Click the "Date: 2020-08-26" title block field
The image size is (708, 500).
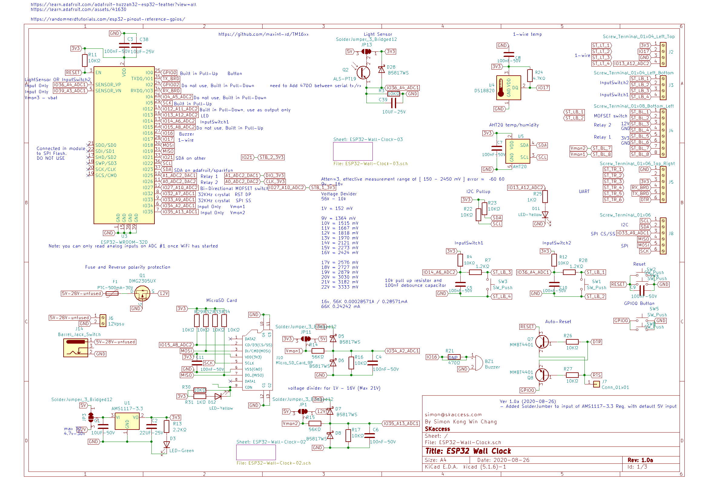pos(503,460)
